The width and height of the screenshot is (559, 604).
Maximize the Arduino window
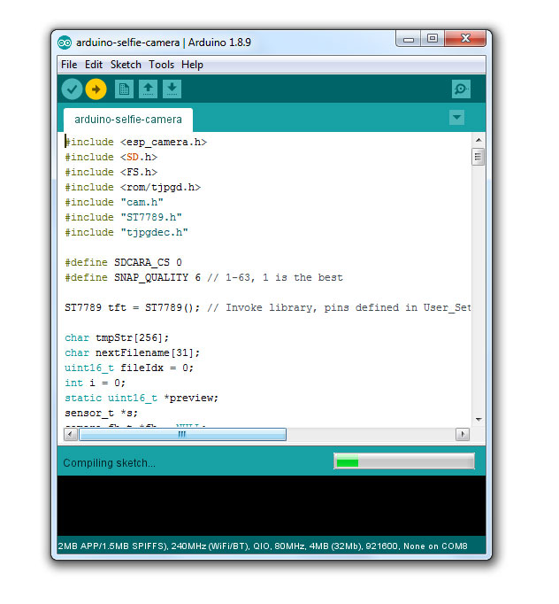click(x=433, y=38)
